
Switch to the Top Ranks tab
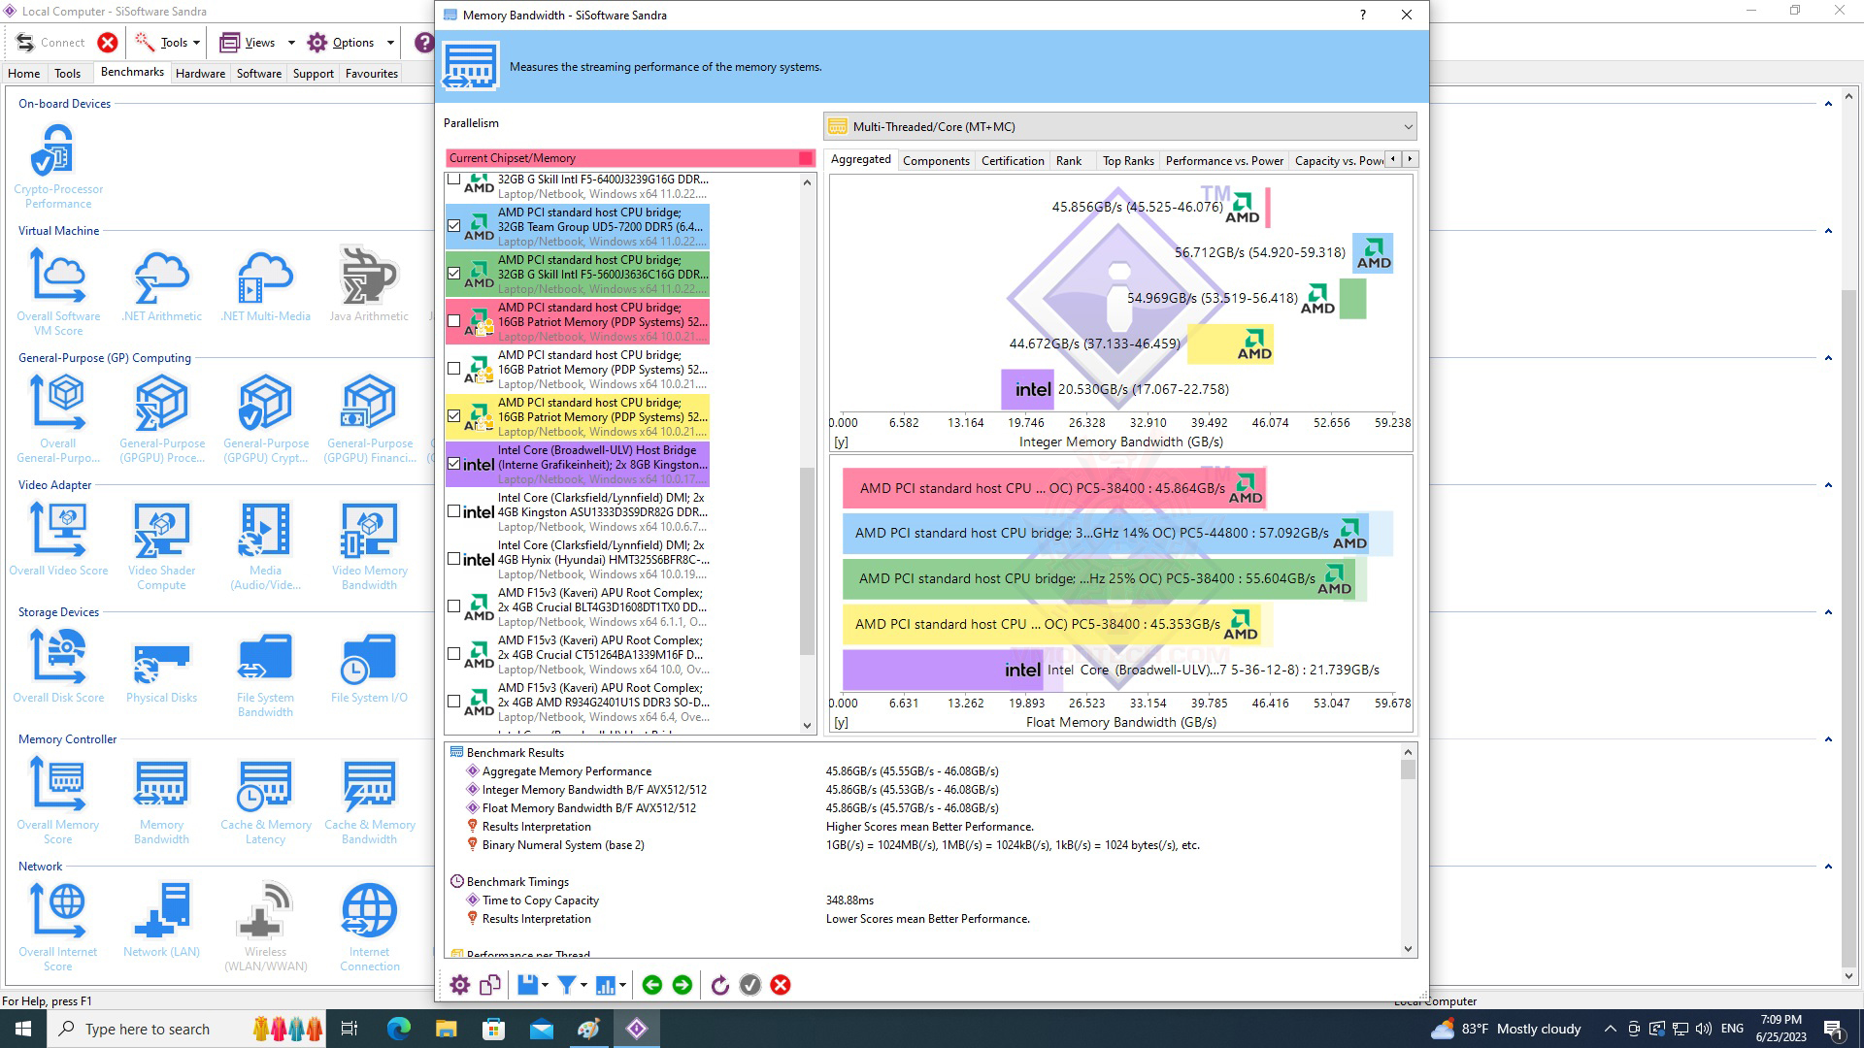(x=1127, y=161)
